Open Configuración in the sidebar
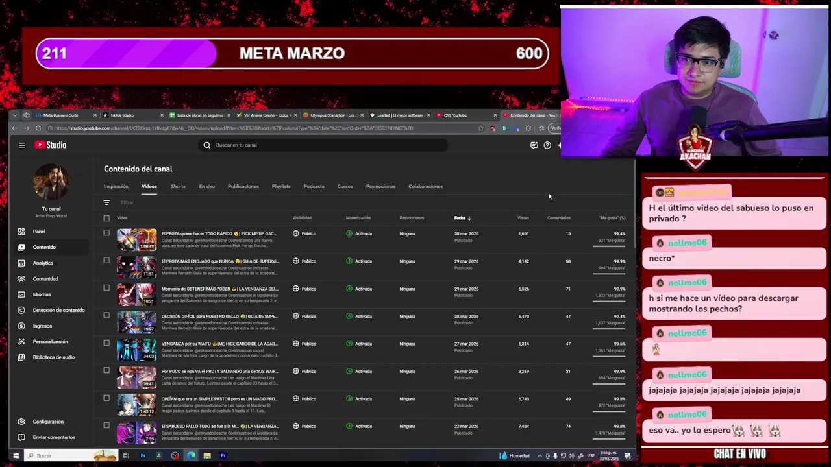The width and height of the screenshot is (831, 467). (x=48, y=422)
